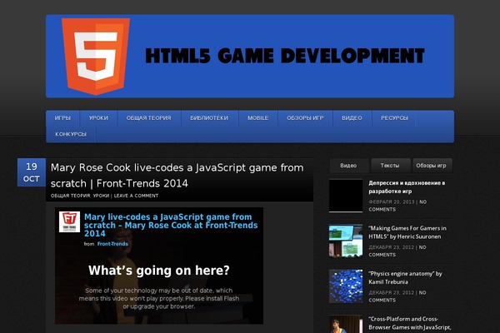
Task: Click the LEAVE A COMMENT link
Action: point(136,196)
